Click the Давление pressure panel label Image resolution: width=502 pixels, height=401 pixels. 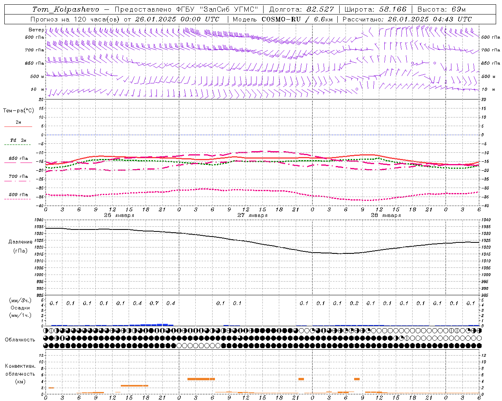click(x=20, y=242)
